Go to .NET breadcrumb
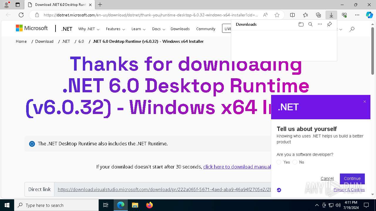Screen dimensions: 376x211 pyautogui.click(x=66, y=41)
